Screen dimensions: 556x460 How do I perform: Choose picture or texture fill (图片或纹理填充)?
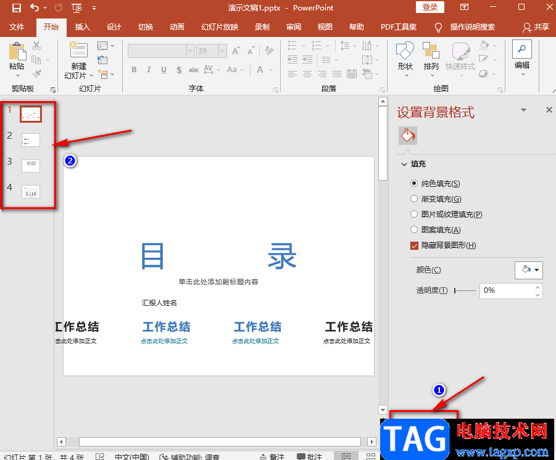[414, 215]
